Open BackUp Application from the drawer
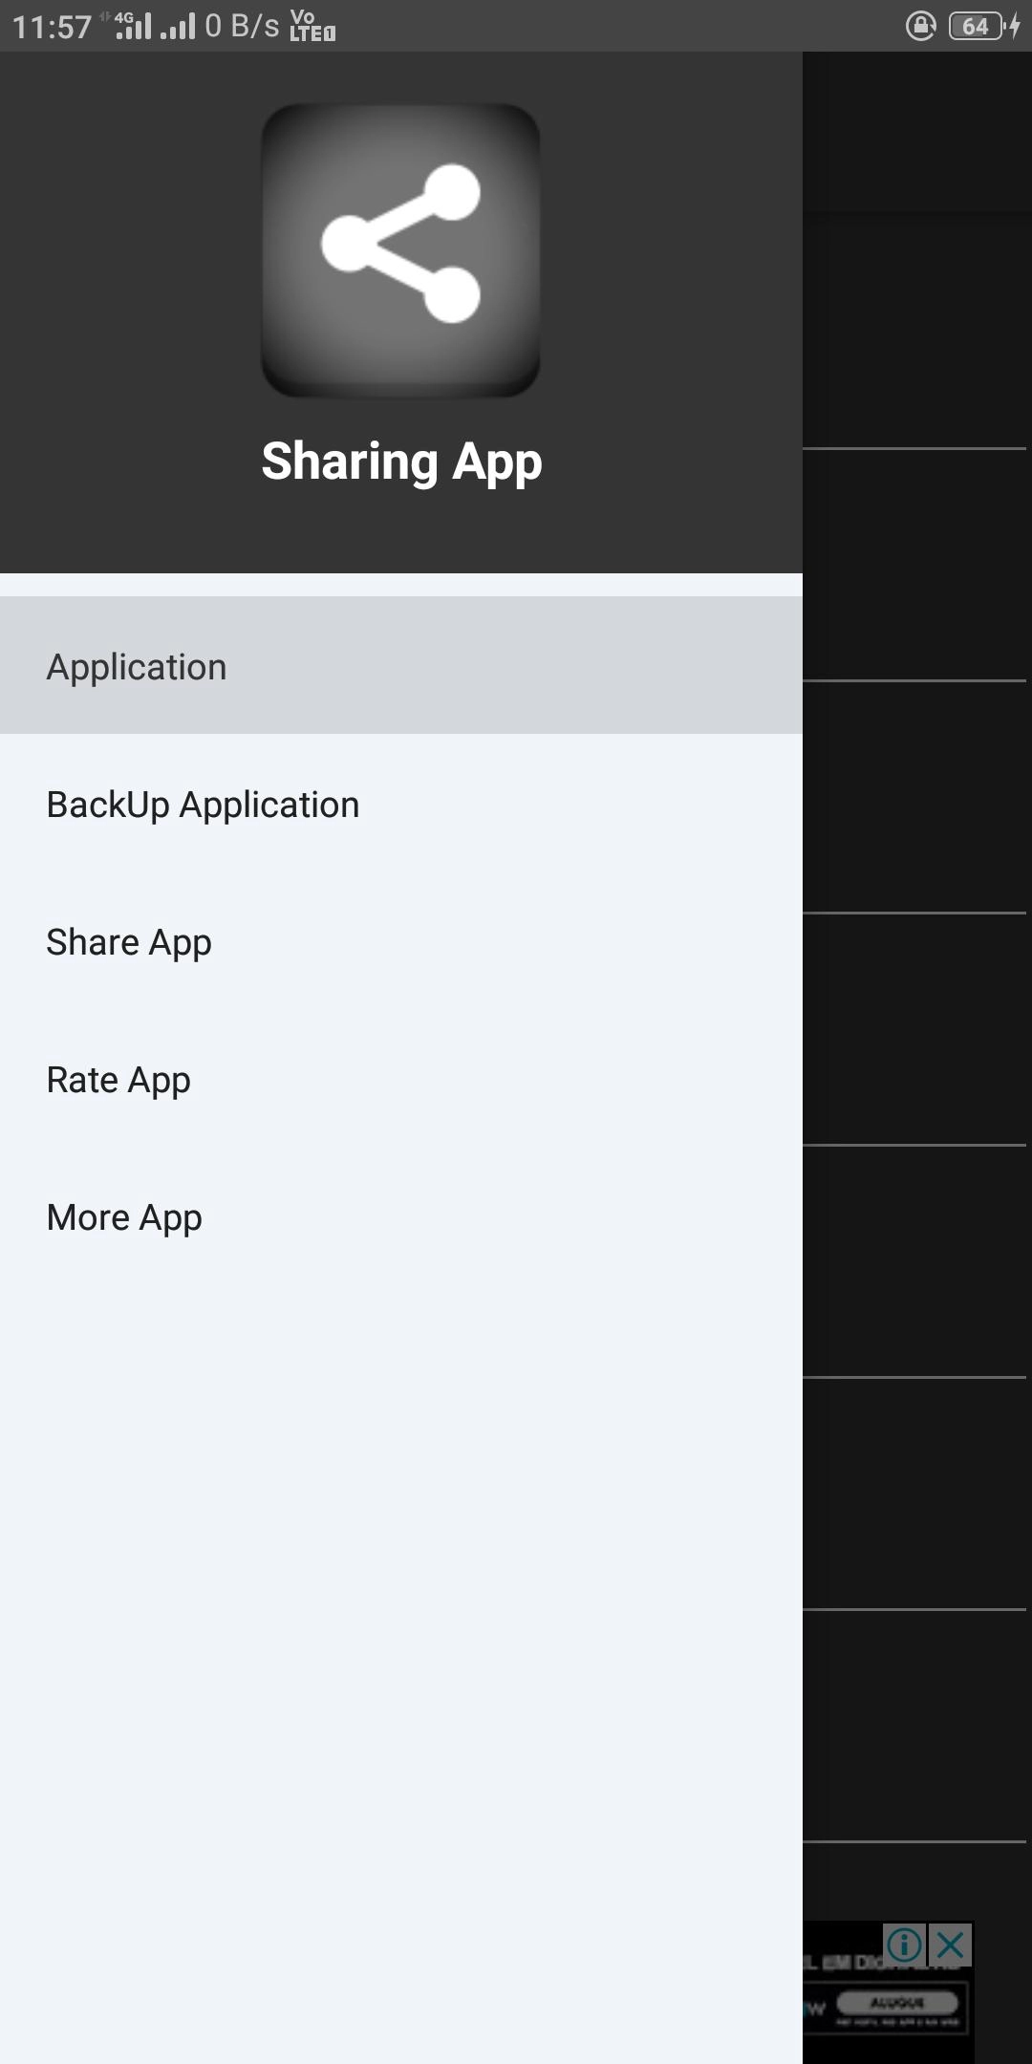1032x2064 pixels. [x=203, y=805]
